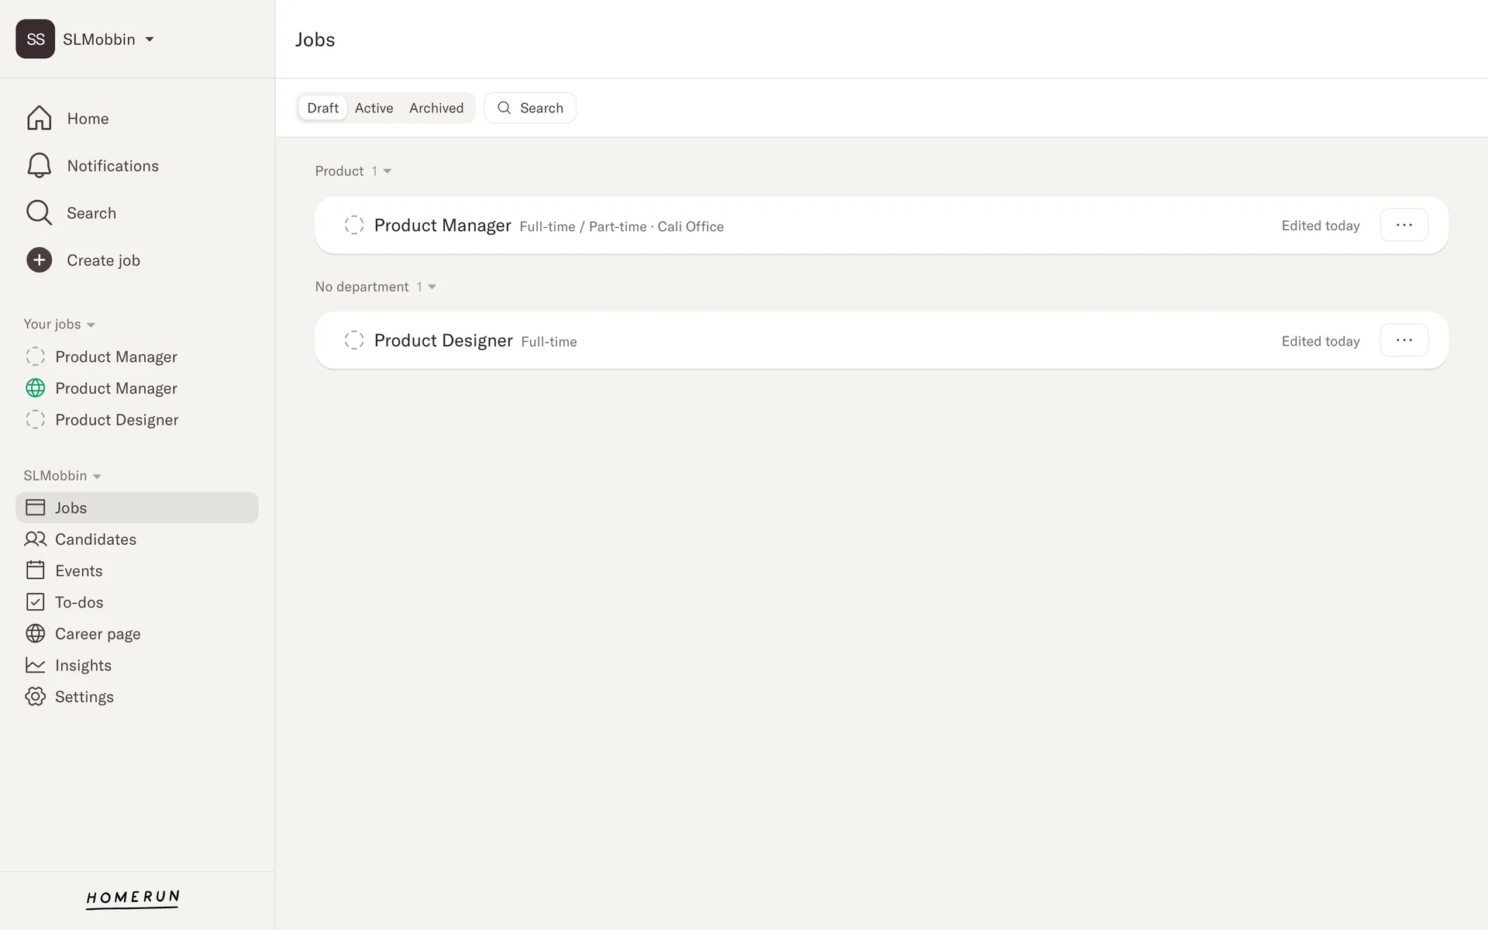Open Notifications bell icon

[x=39, y=166]
